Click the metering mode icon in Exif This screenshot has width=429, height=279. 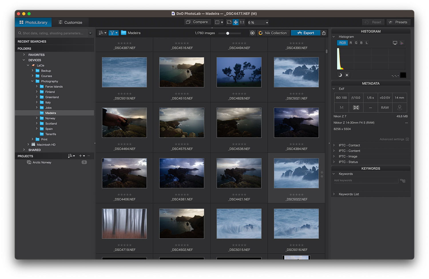356,108
